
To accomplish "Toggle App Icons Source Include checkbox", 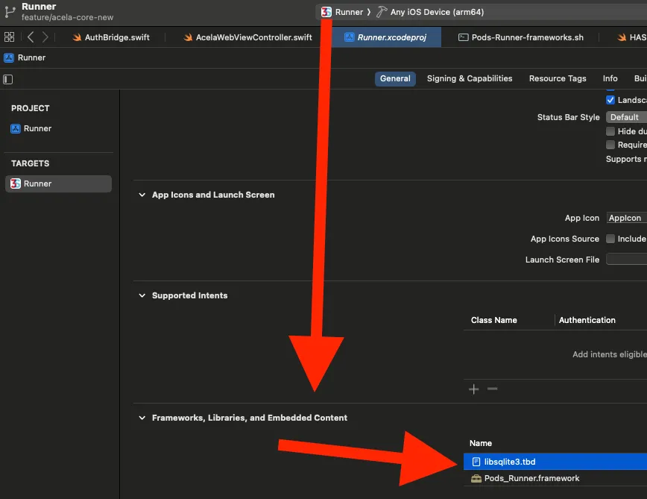I will coord(610,239).
